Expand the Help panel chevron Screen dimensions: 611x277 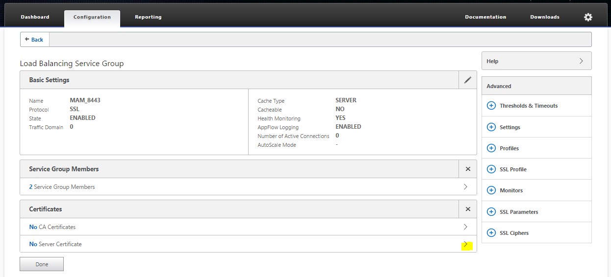click(581, 61)
